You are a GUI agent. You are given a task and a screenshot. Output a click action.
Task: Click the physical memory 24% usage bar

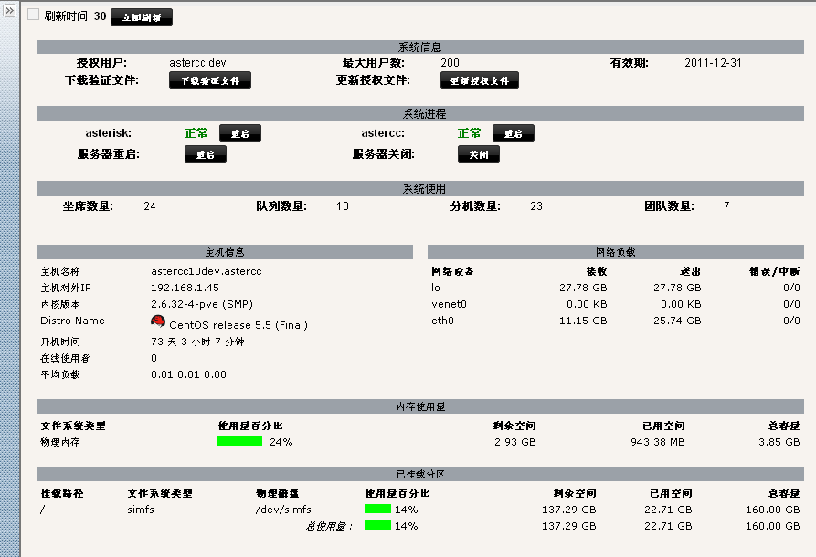pyautogui.click(x=239, y=442)
